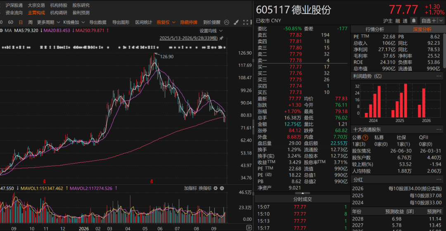
Task: Open the 前复权 adjustment dropdown
Action: coord(166,22)
